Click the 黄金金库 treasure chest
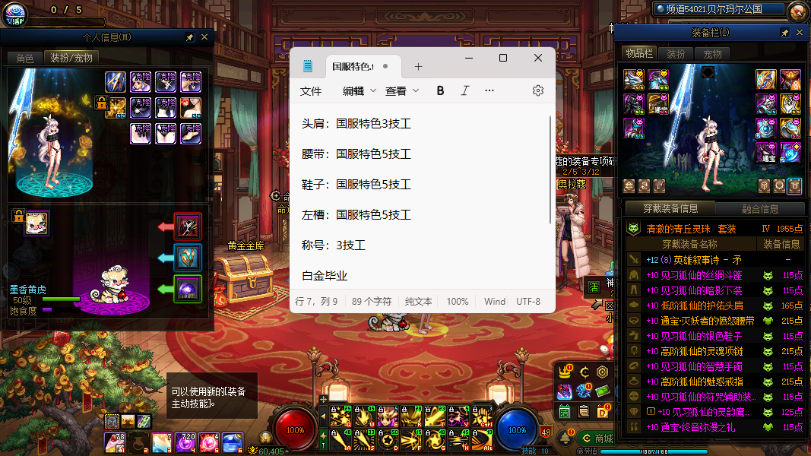The image size is (811, 456). [245, 271]
